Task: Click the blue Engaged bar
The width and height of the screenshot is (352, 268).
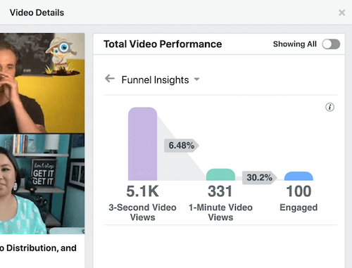Action: pos(298,176)
